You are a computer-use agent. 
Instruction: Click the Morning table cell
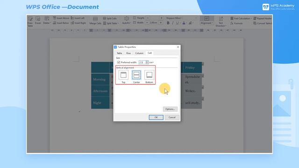[100, 79]
